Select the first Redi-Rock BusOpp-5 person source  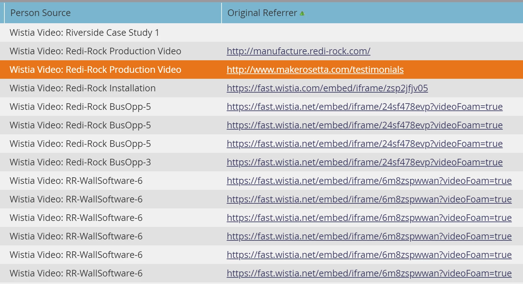click(x=80, y=107)
